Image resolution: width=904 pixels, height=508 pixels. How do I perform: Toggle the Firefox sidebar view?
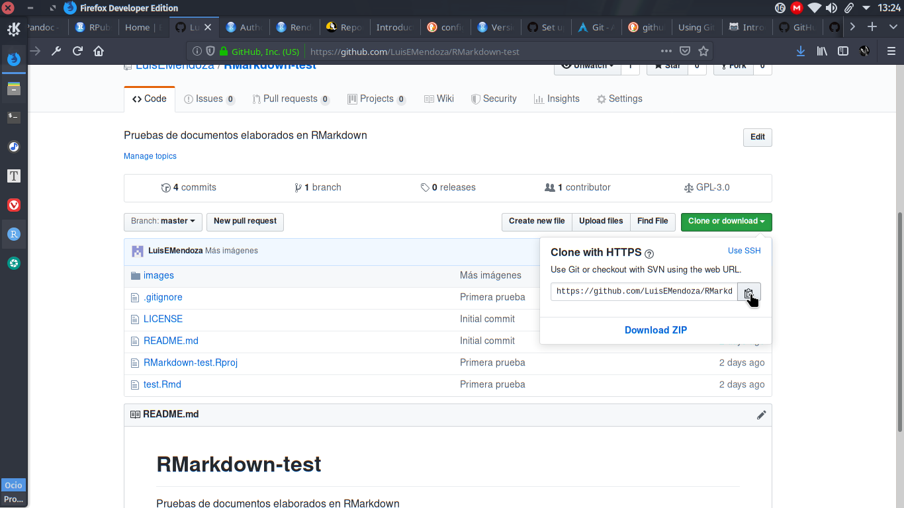[843, 51]
